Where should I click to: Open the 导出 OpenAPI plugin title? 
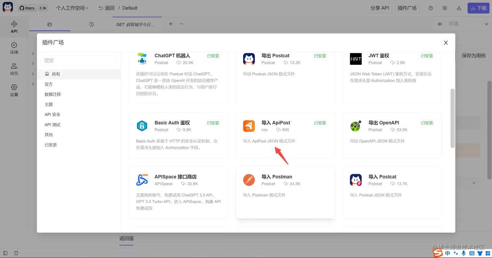tap(384, 123)
